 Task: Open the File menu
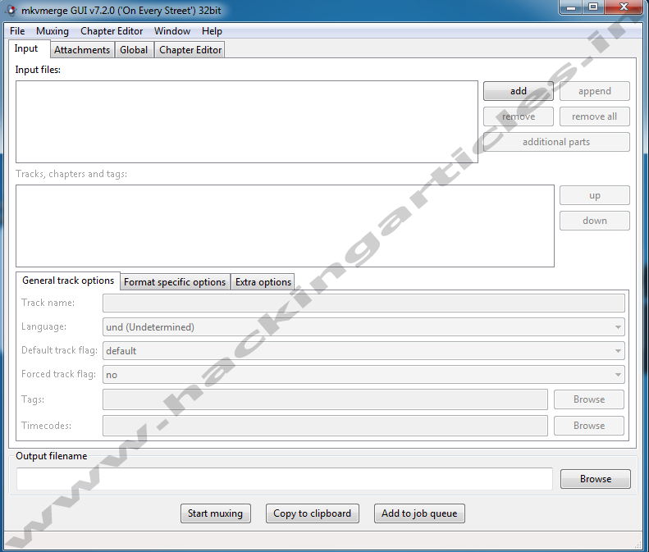point(17,31)
